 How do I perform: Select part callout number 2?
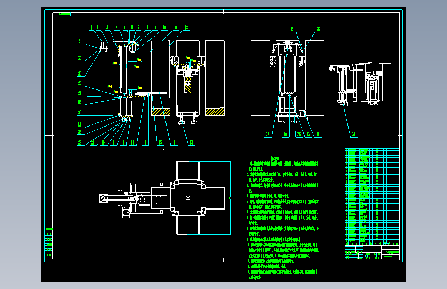click(x=98, y=28)
